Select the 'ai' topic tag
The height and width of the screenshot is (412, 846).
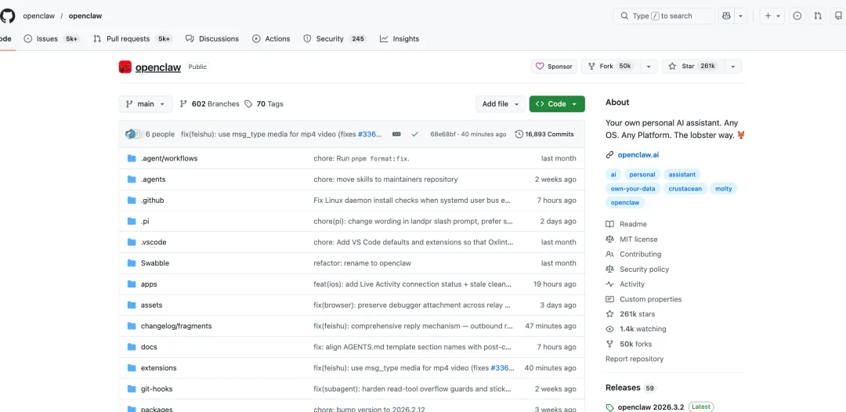613,174
